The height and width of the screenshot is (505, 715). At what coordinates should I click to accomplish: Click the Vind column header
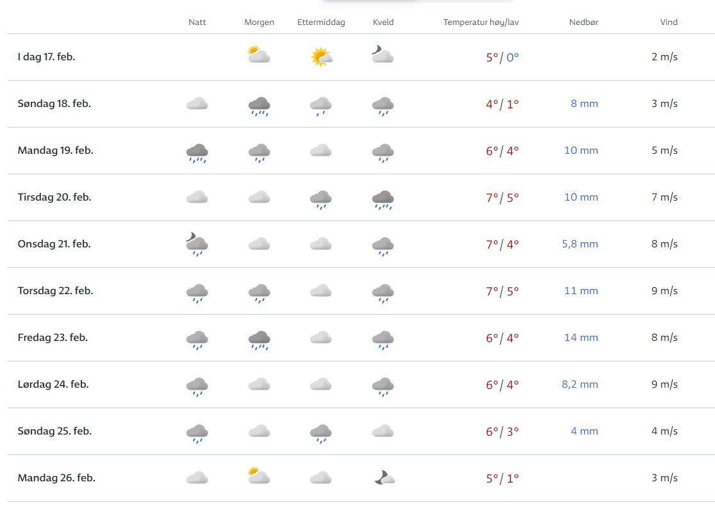(x=669, y=22)
